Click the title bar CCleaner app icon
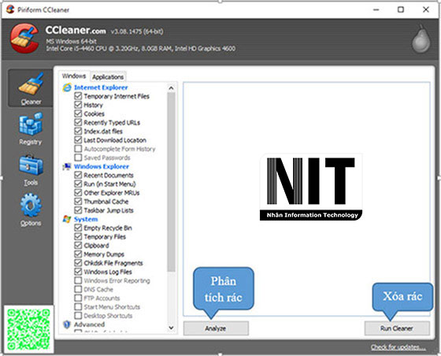Image resolution: width=441 pixels, height=356 pixels. pos(10,9)
